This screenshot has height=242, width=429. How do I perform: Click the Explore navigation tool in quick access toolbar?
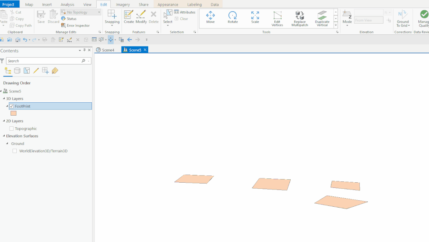110,40
